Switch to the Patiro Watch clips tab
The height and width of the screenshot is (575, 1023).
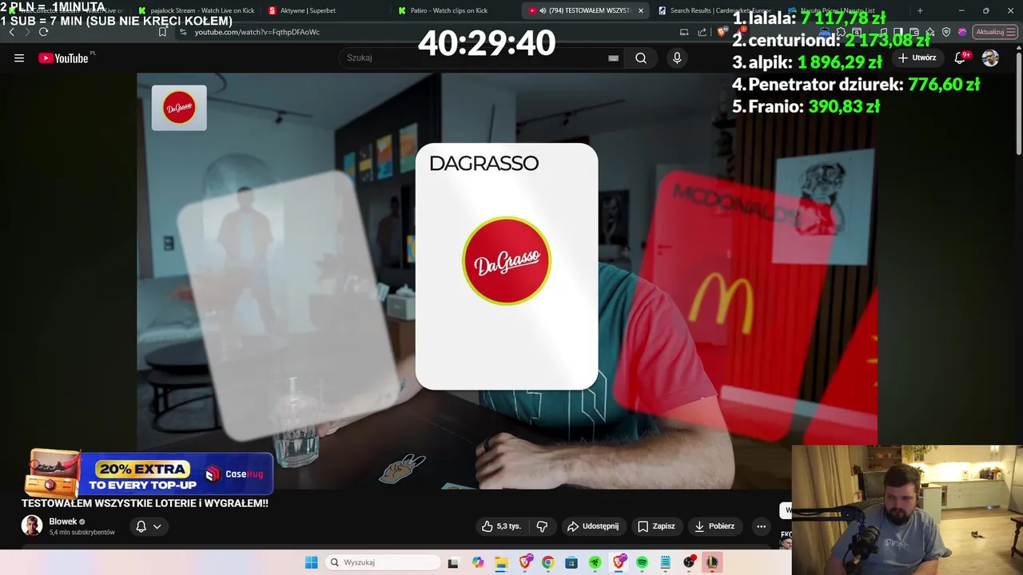click(x=448, y=10)
